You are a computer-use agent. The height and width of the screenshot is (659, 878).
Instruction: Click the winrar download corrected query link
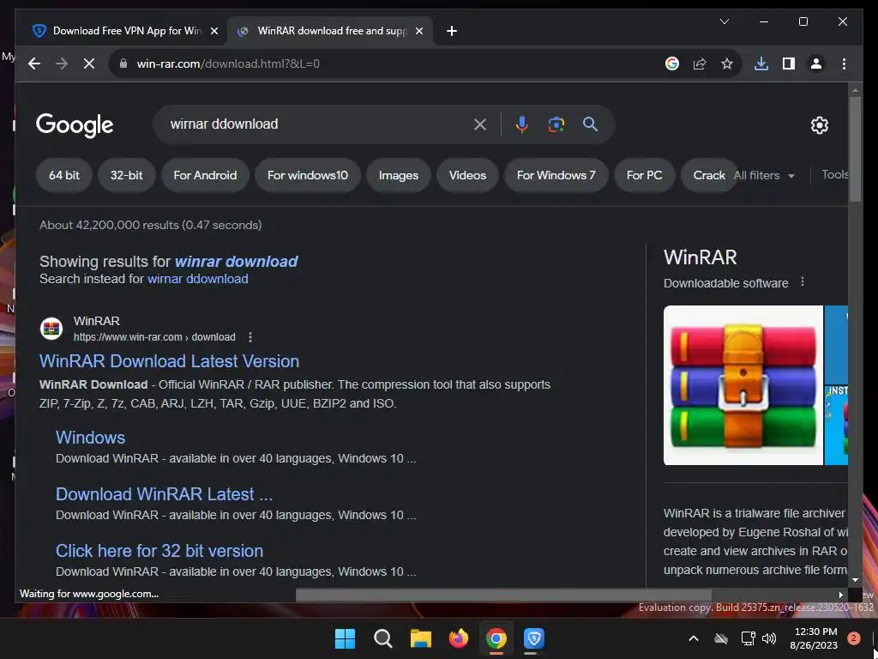click(x=237, y=262)
